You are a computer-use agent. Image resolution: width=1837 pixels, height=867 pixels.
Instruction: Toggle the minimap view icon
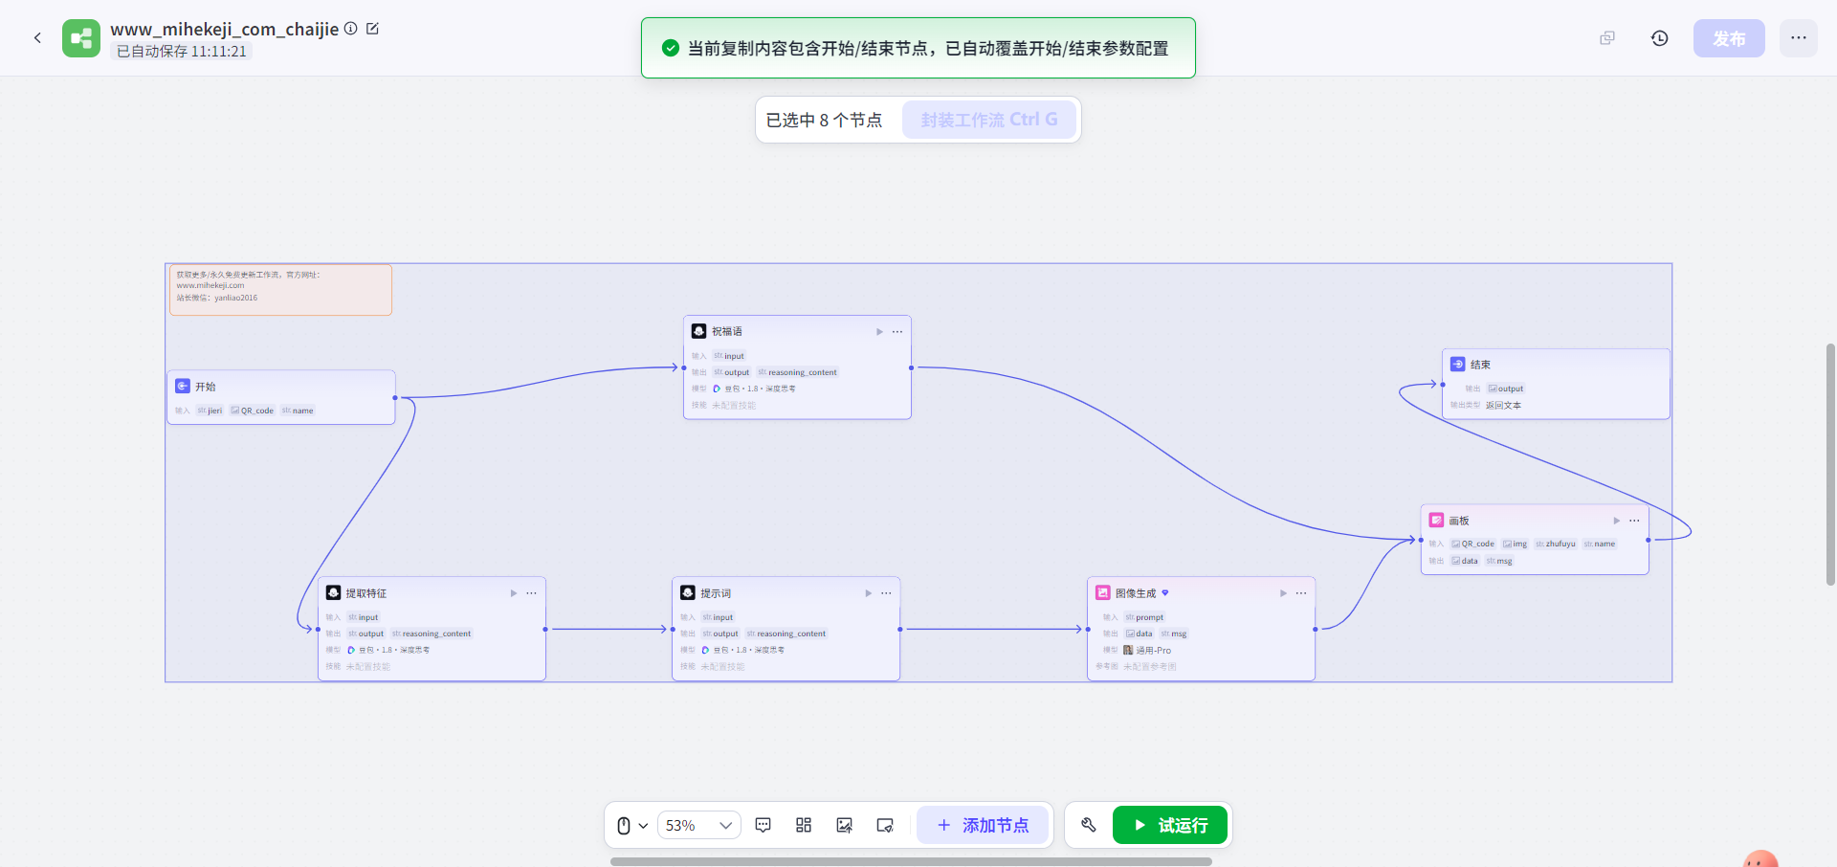pos(885,824)
